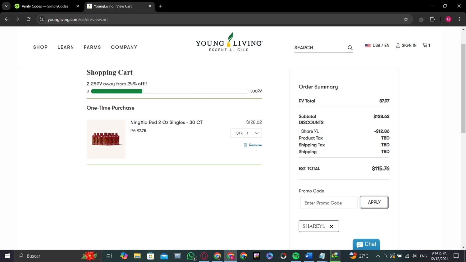Open Chrome three-dot menu
This screenshot has width=466, height=262.
[x=459, y=19]
